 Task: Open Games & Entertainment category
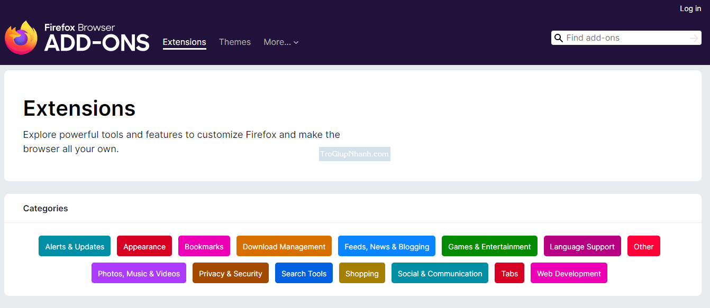pos(489,247)
